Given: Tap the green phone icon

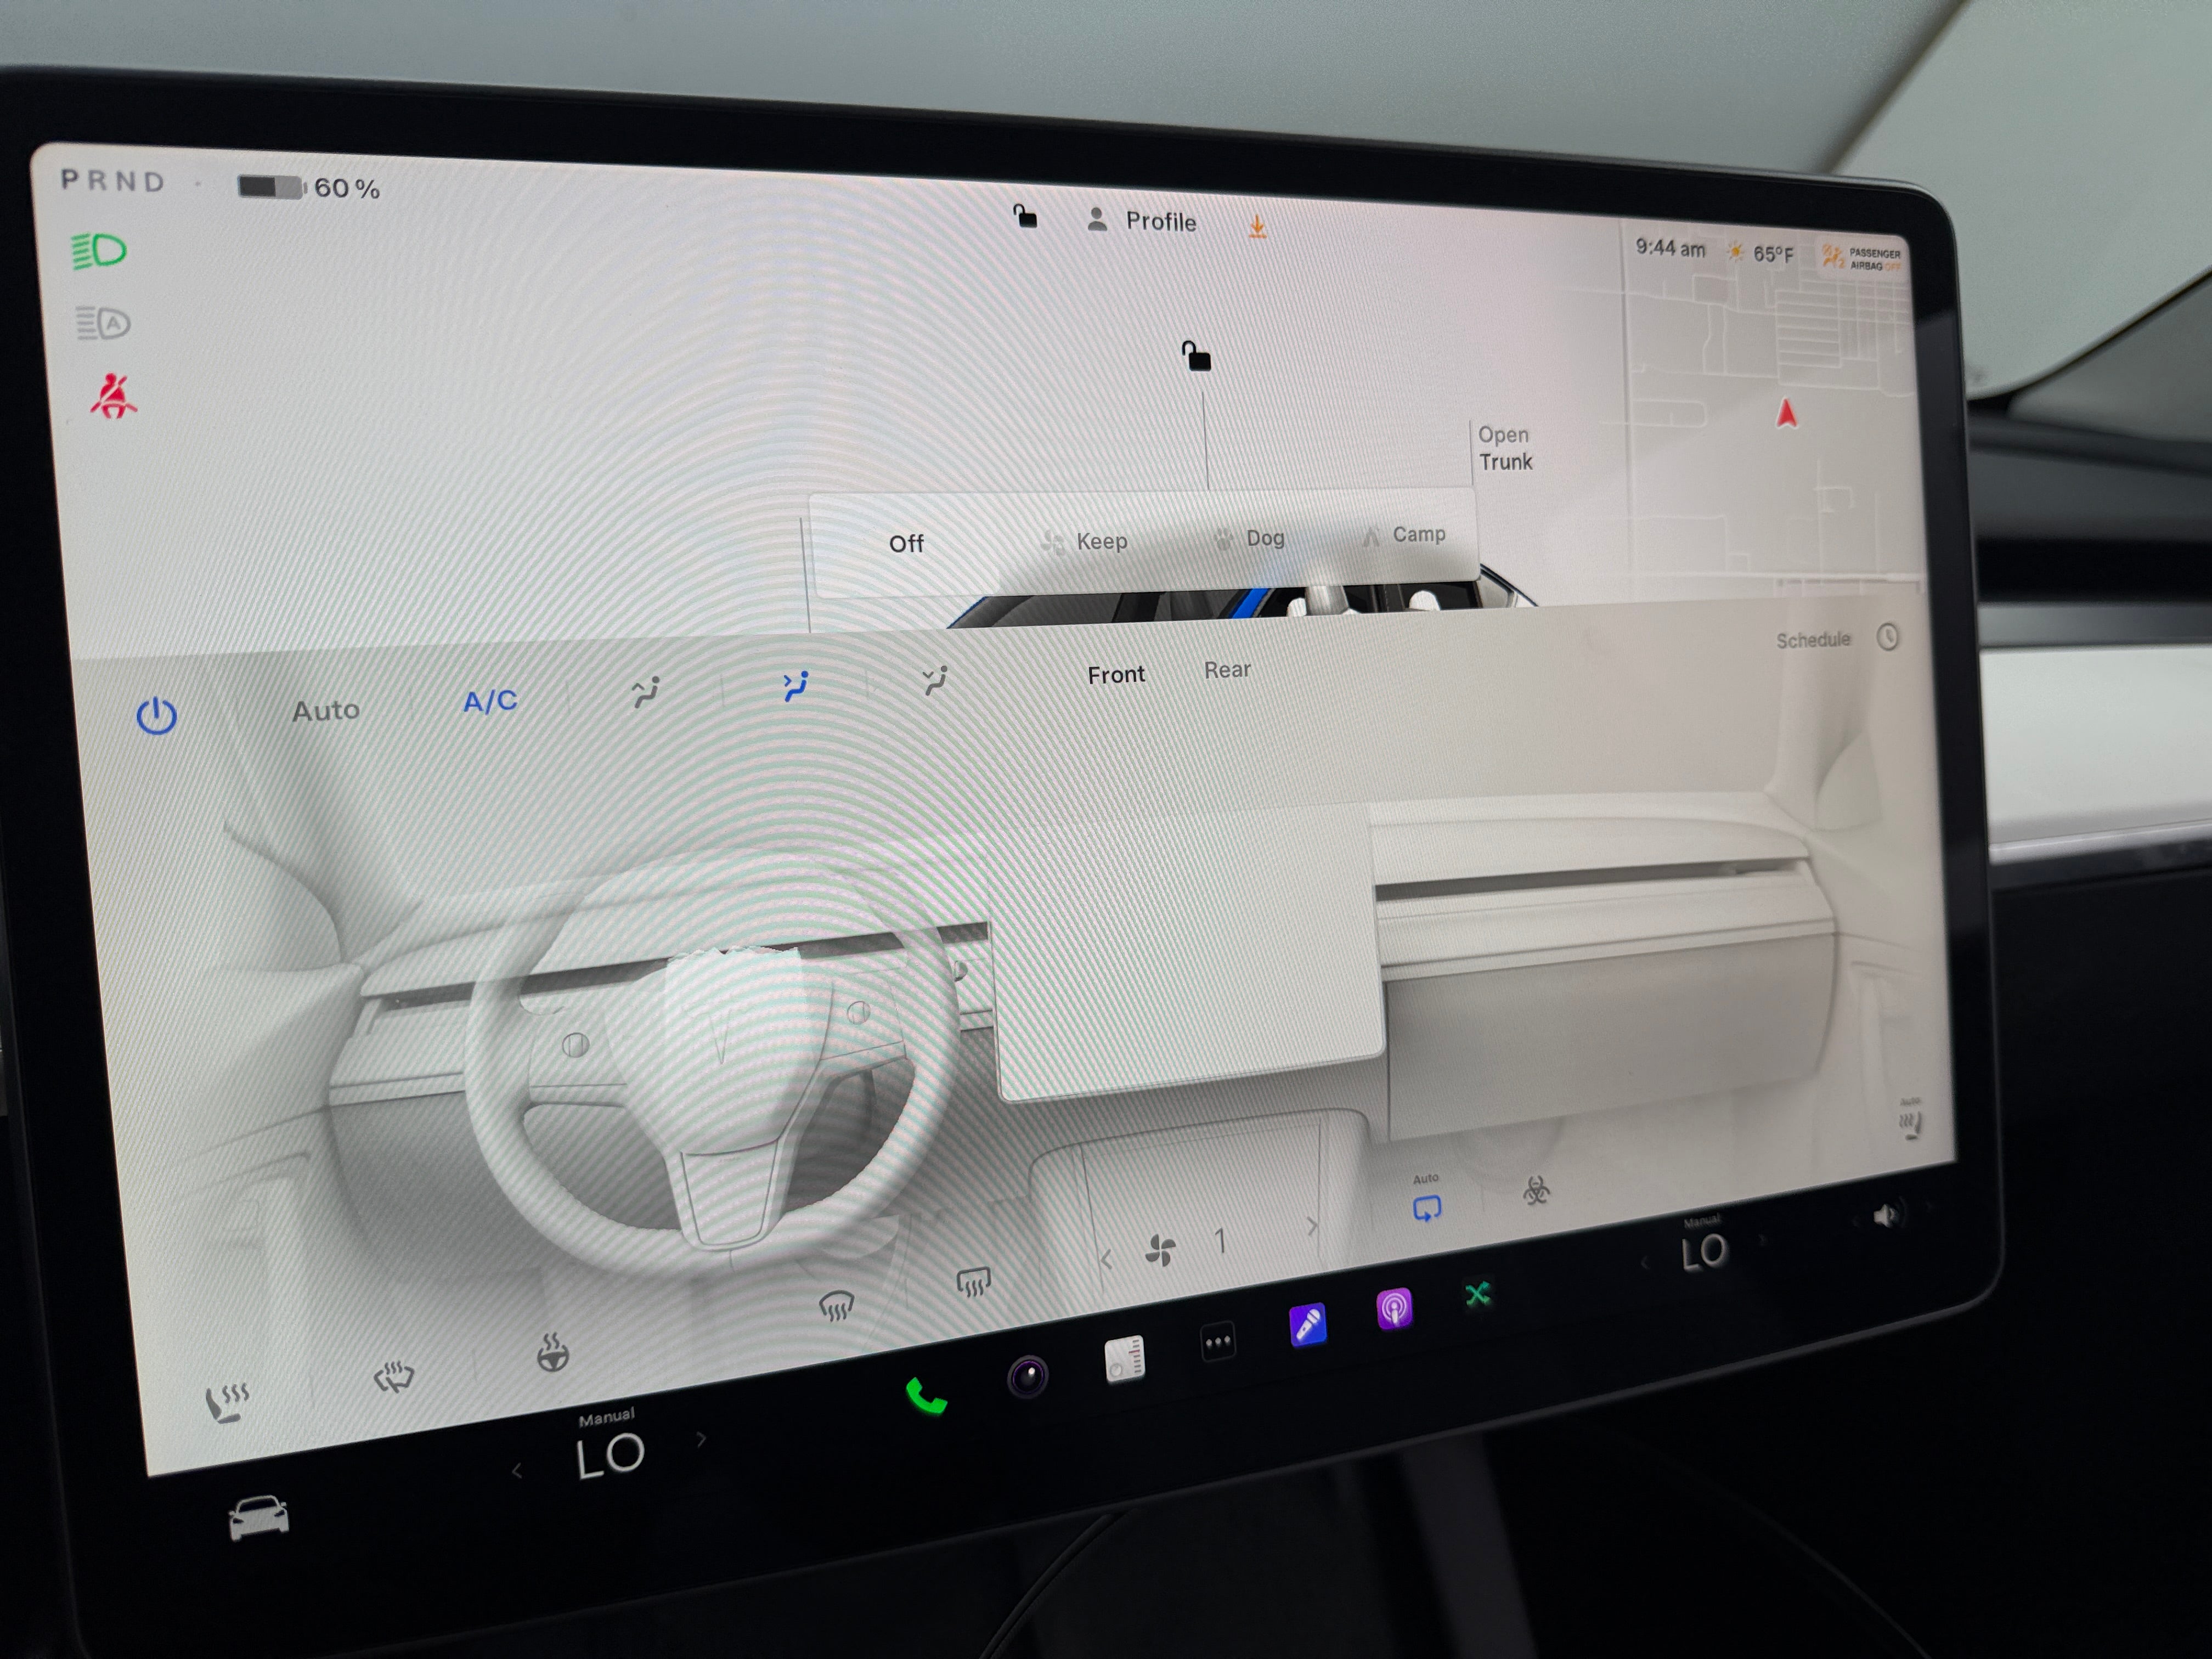Looking at the screenshot, I should pos(925,1396).
